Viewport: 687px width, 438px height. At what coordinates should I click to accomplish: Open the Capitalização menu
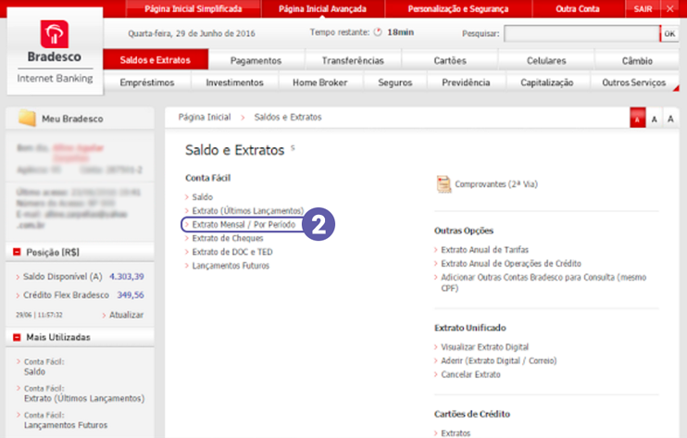547,82
